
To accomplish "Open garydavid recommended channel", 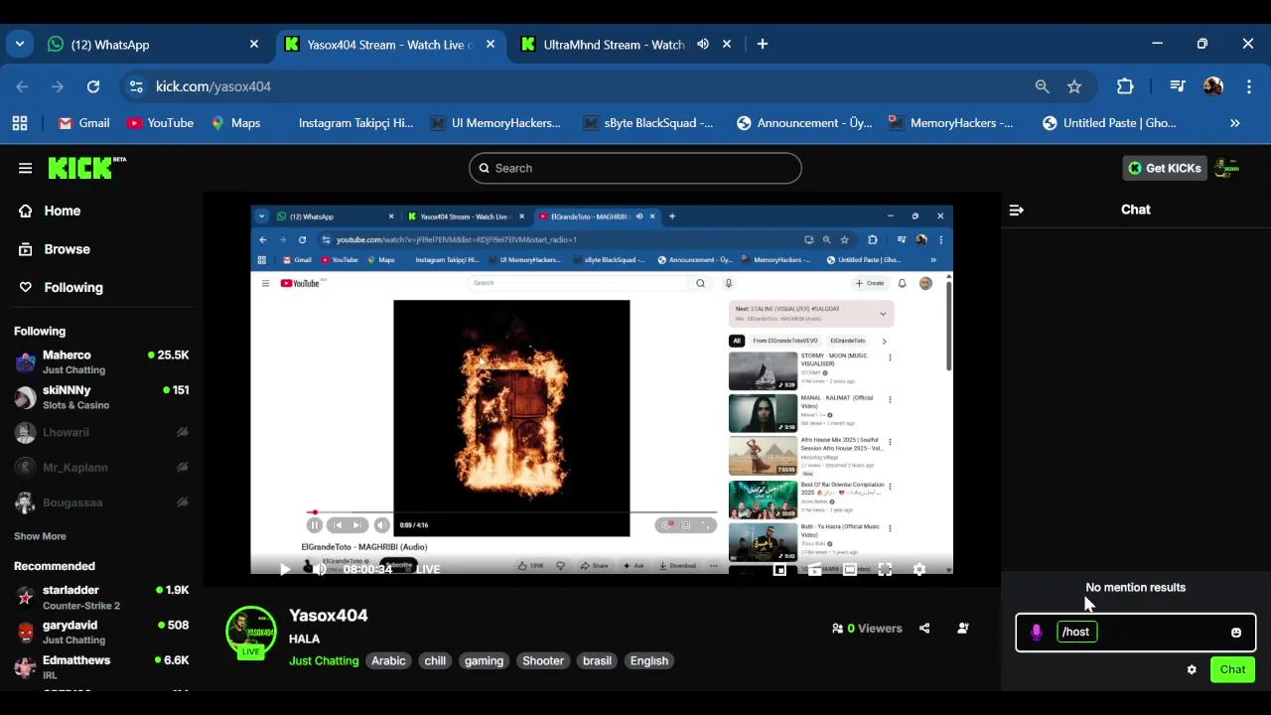I will coord(101,632).
